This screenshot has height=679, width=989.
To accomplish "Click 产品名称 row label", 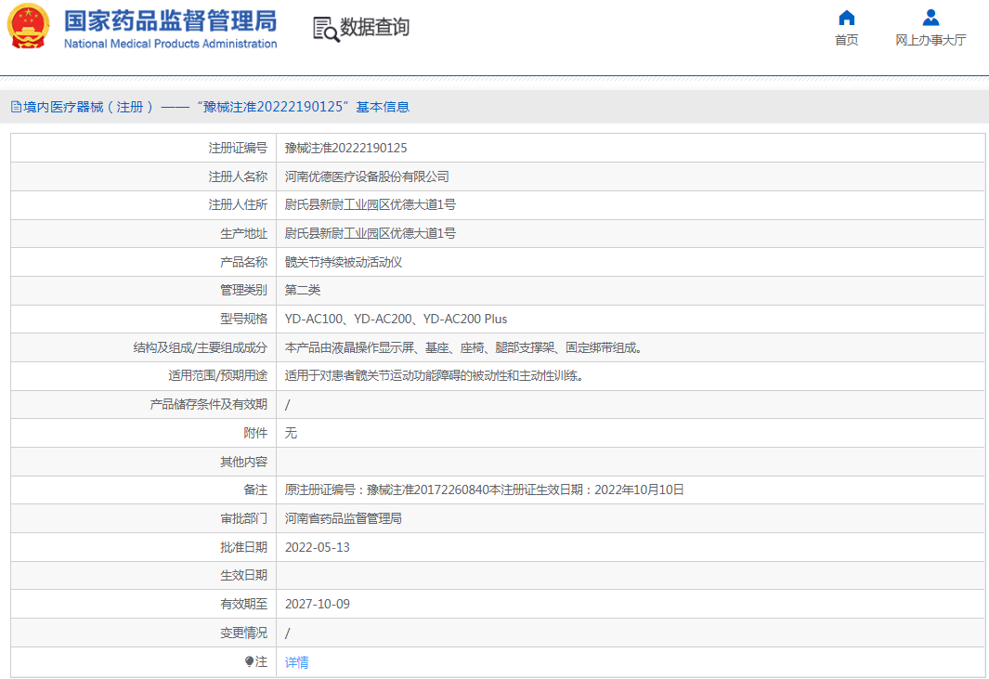I will click(x=243, y=262).
